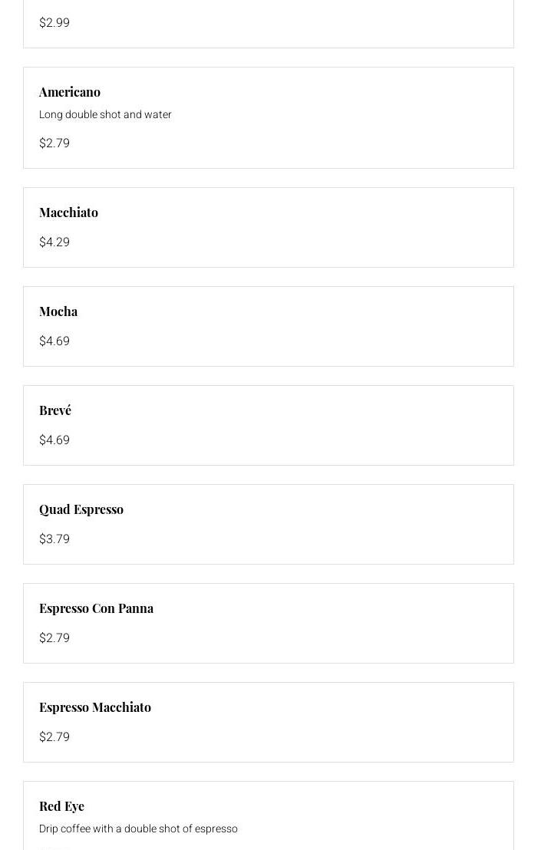Click the 'Long double shot and water' description
The width and height of the screenshot is (541, 850).
(x=105, y=114)
